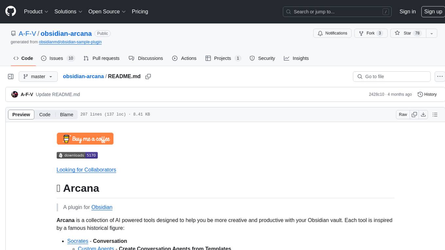Sign in to GitHub
This screenshot has height=250, width=445.
tap(407, 11)
